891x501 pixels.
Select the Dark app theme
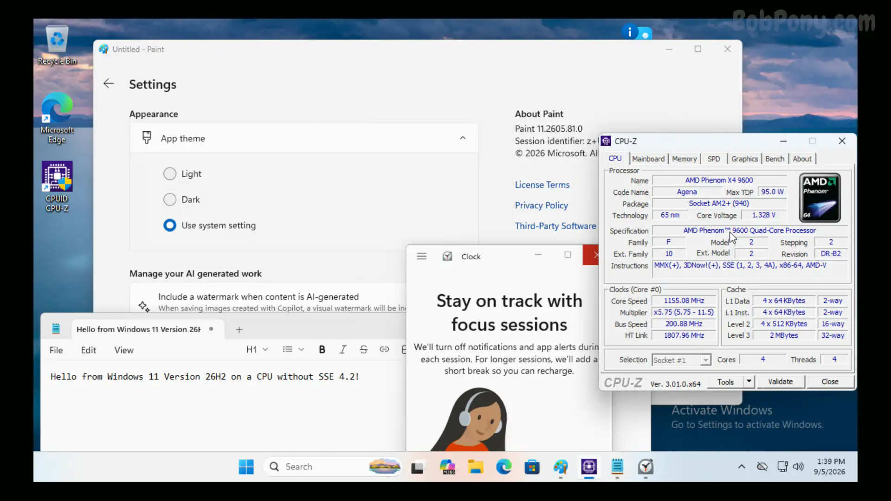pyautogui.click(x=170, y=199)
